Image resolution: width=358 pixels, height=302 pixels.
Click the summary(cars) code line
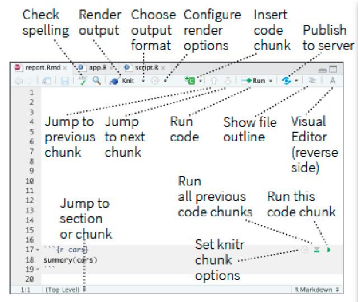coord(70,260)
